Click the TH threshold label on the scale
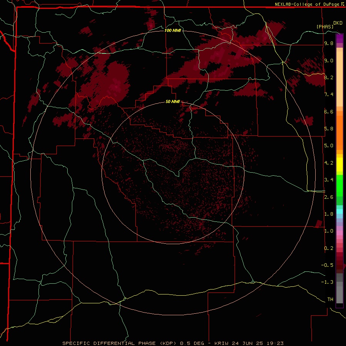Viewport: 346px width, 346px height. (330, 299)
